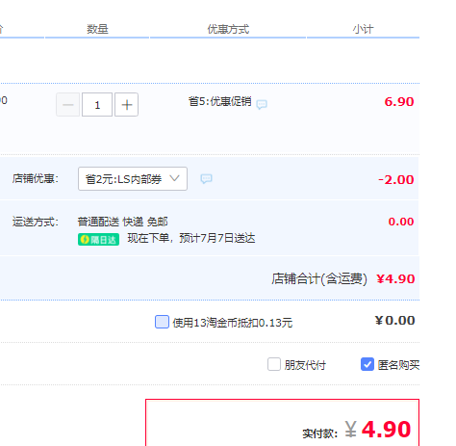Uncheck the 匿名购买 checkbox

(367, 364)
